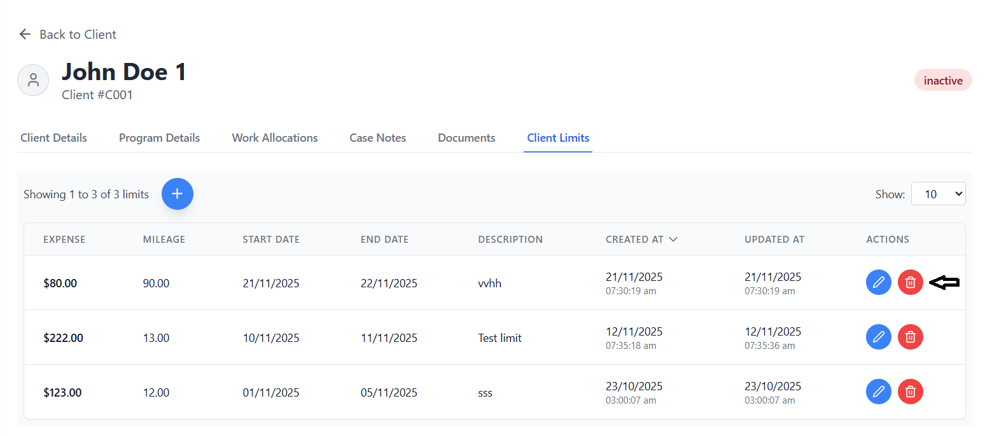The image size is (985, 436).
Task: Click the inactive status badge
Action: 942,81
